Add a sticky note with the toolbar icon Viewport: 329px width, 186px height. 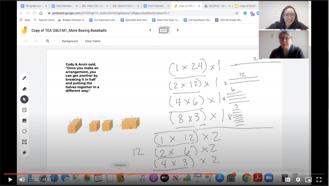(x=24, y=110)
